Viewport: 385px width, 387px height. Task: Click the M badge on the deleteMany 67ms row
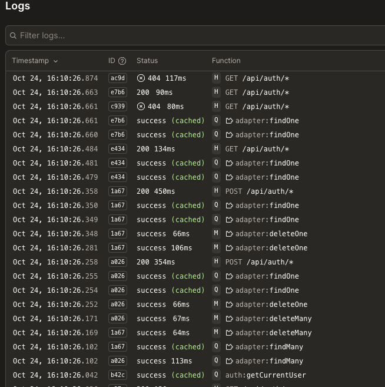tap(216, 319)
